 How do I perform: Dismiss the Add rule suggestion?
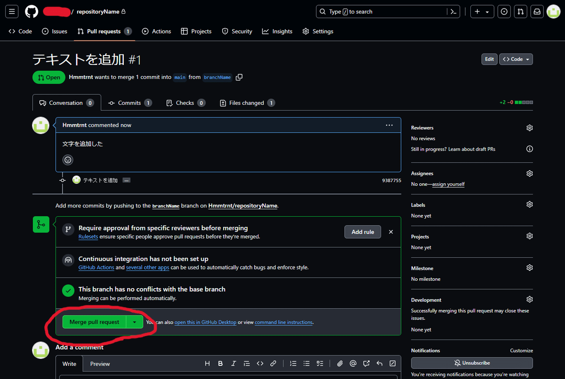pos(391,232)
